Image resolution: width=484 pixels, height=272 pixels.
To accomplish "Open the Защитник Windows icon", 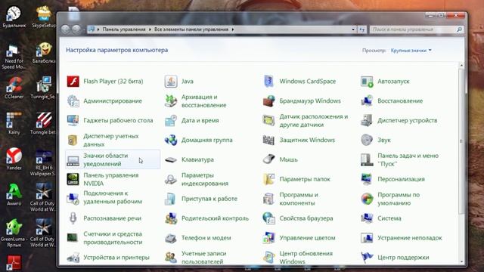I will coord(269,140).
